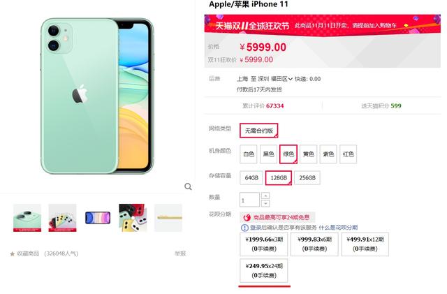
Task: Increase quantity with up arrow
Action: point(265,196)
